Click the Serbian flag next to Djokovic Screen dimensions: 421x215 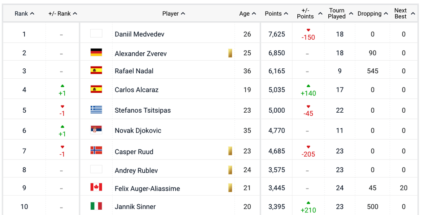pyautogui.click(x=96, y=130)
